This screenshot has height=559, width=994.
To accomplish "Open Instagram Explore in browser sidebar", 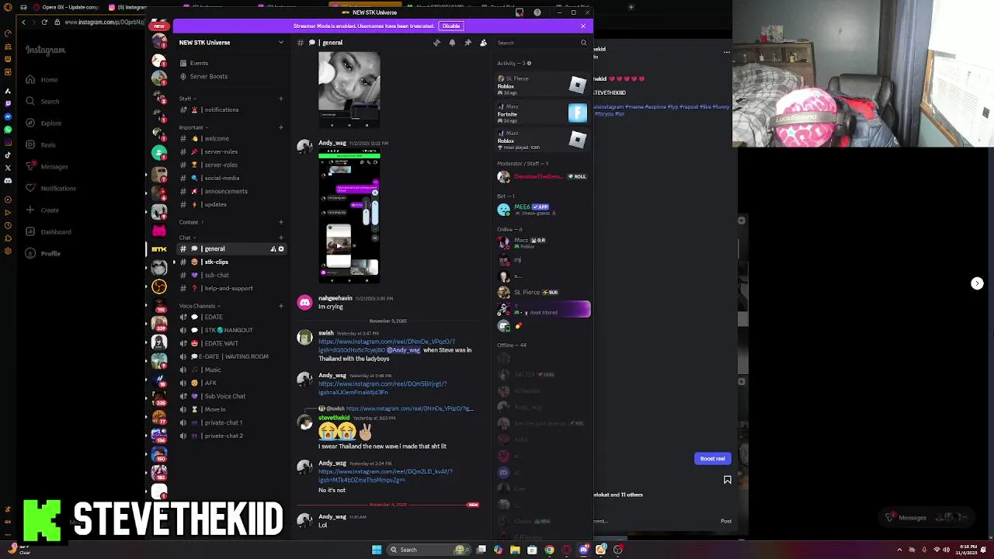I will pos(43,123).
